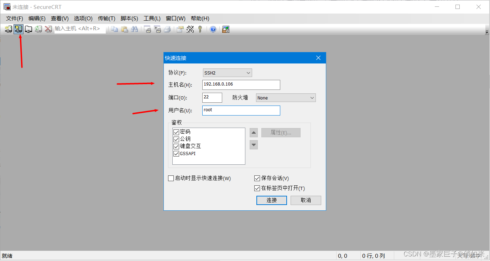The width and height of the screenshot is (490, 261).
Task: Click the toolbar overflow arrow at far right
Action: tap(487, 32)
